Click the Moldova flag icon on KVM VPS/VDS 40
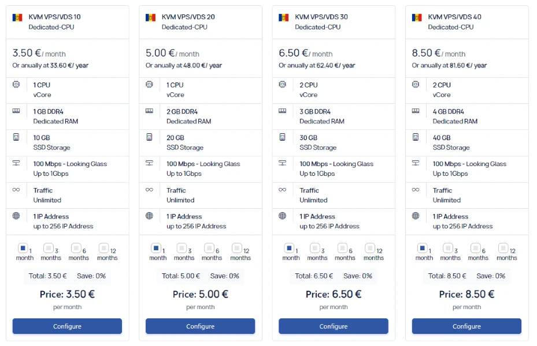Screen dimensions: 537x346 [417, 17]
